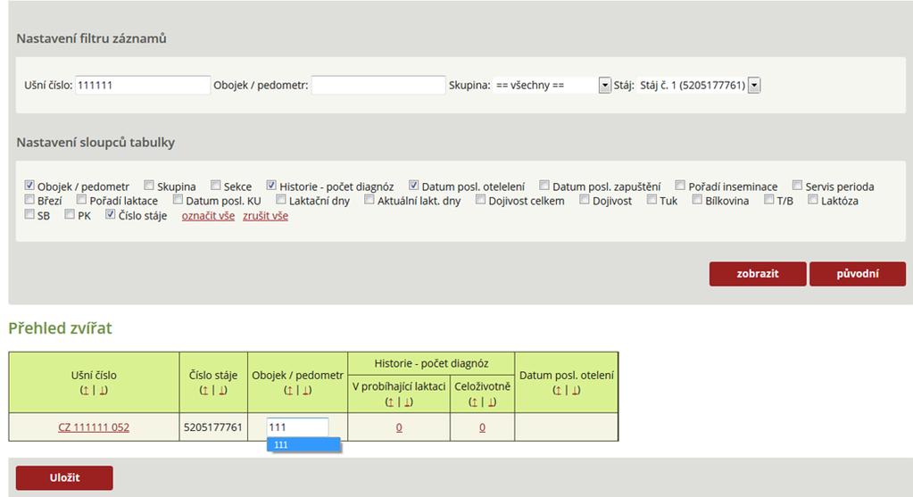Sort V probíhající laktaci descending arrow
Viewport: 913px width, 497px height.
click(408, 402)
